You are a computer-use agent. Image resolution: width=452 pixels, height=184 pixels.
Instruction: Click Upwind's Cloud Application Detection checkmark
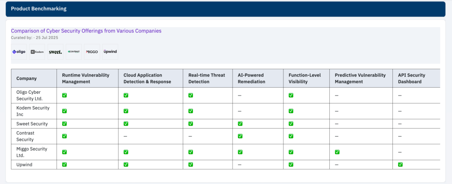pyautogui.click(x=126, y=165)
